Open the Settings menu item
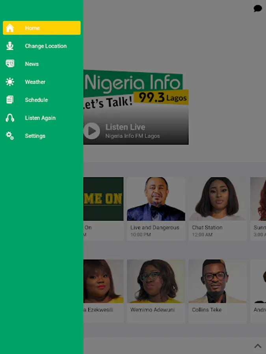Viewport: 266px width, 354px height. point(42,136)
